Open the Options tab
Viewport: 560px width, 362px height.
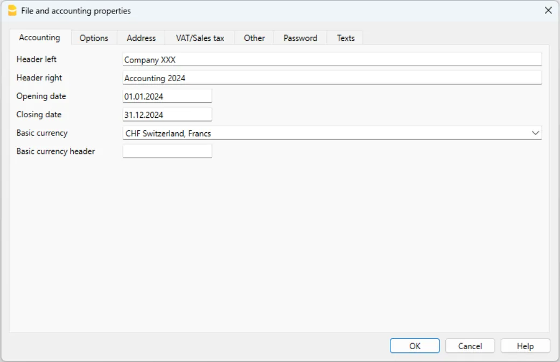coord(94,38)
